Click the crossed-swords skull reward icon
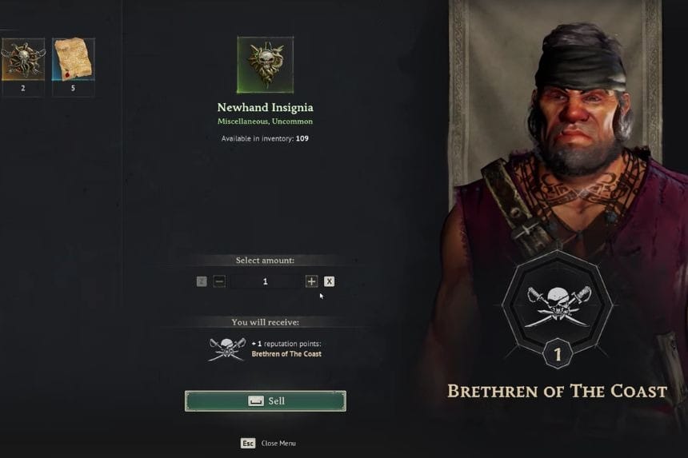The image size is (688, 458). [x=227, y=349]
